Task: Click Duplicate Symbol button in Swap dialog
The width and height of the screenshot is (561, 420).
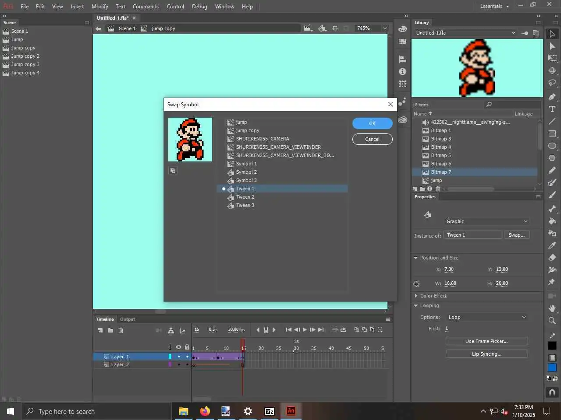Action: coord(173,171)
